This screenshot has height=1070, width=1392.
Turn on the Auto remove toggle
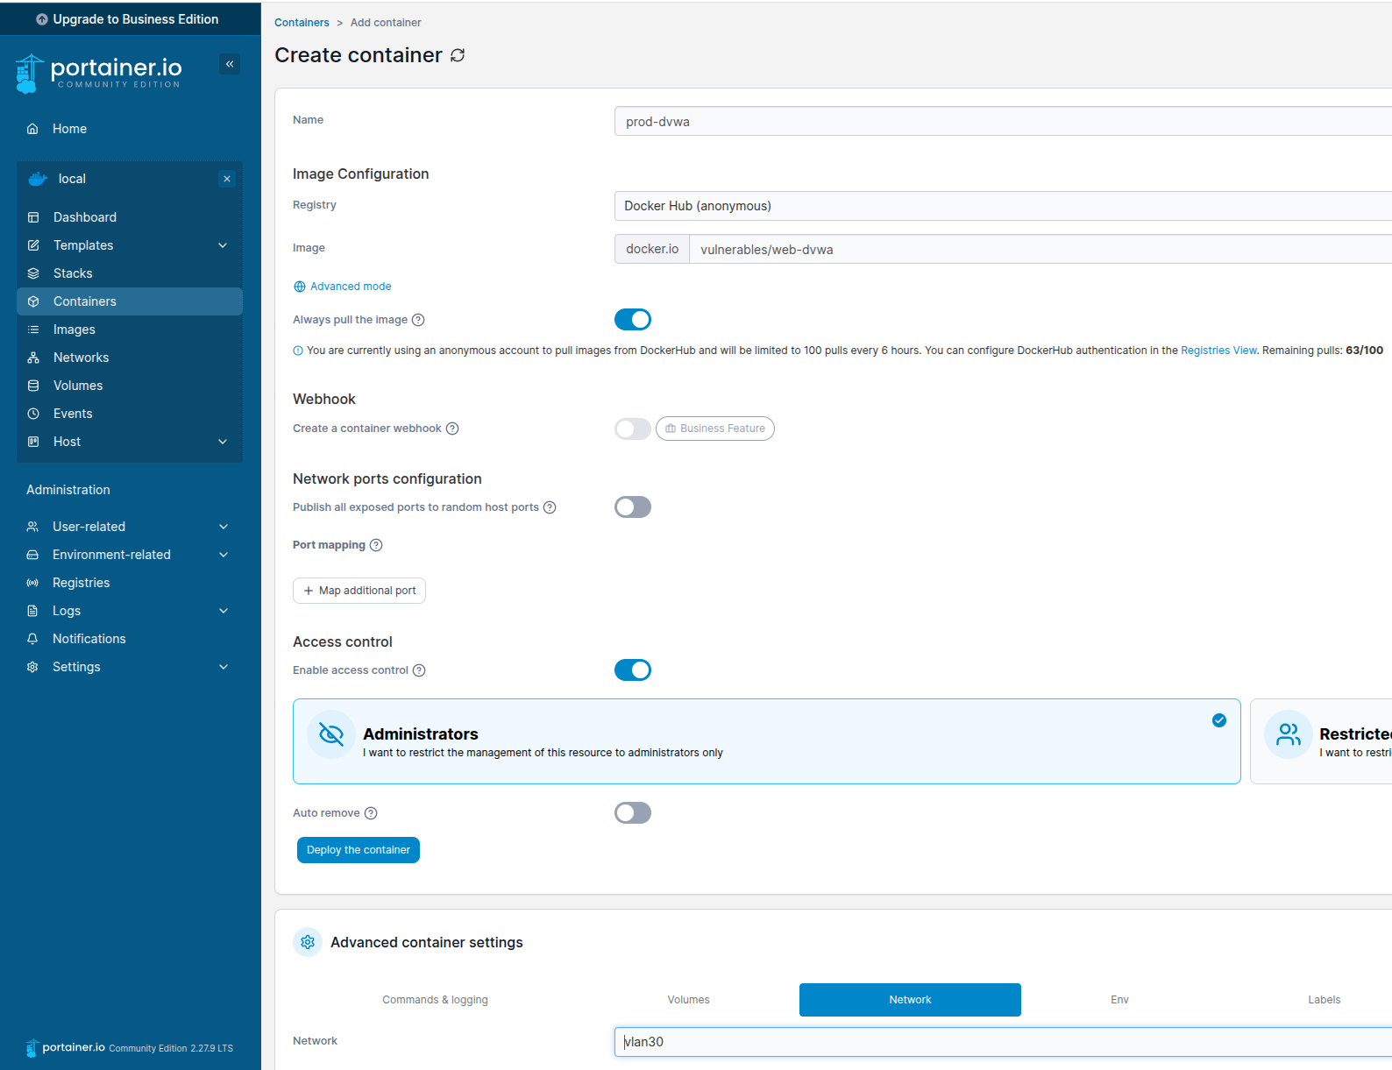[632, 813]
